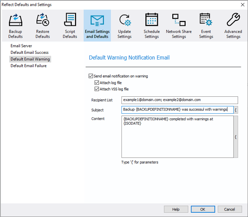The width and height of the screenshot is (248, 217).
Task: Open Restore Defaults section
Action: [43, 26]
